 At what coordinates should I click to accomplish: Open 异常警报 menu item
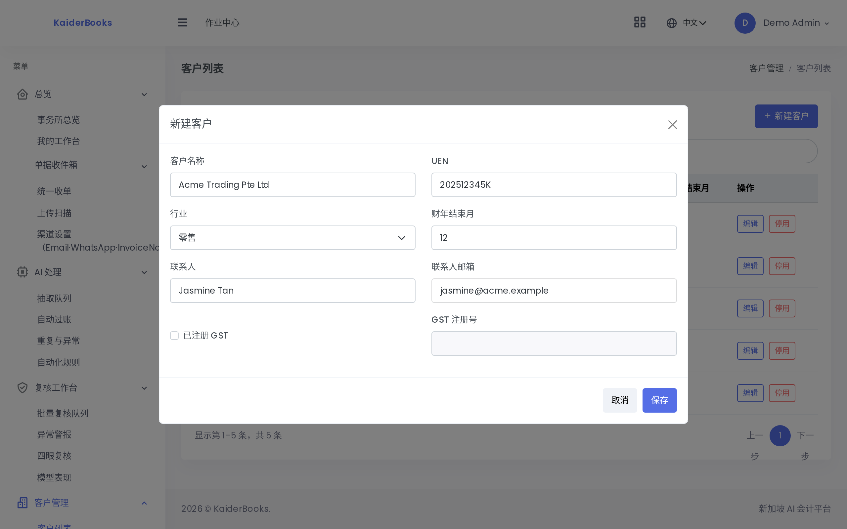(x=54, y=434)
